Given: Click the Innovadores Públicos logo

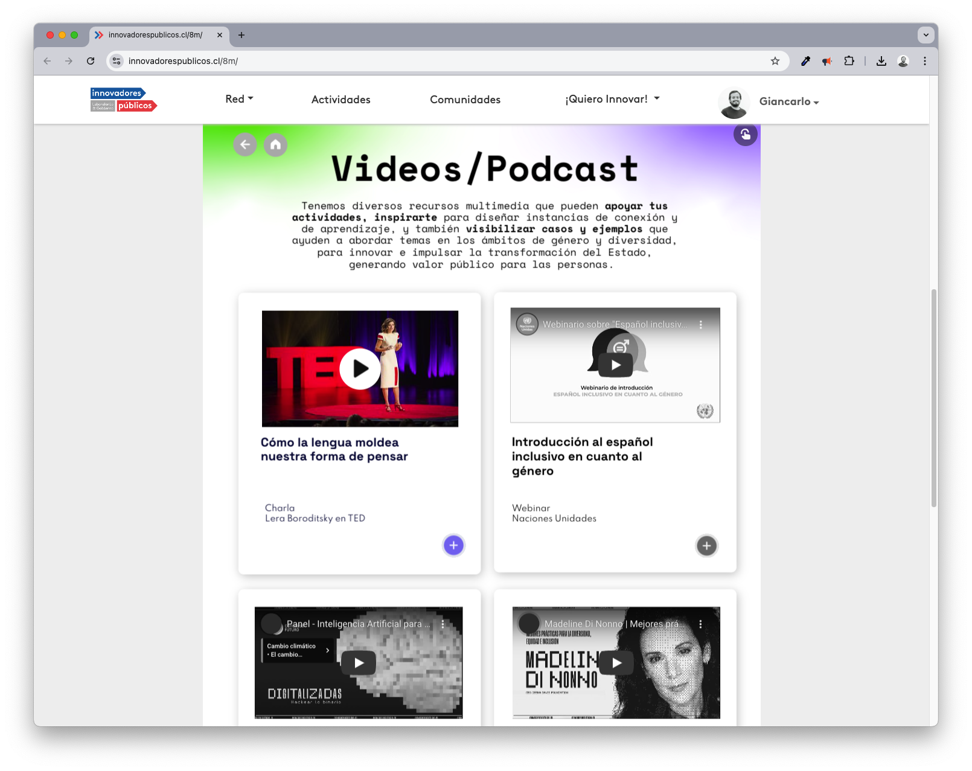Looking at the screenshot, I should 124,100.
